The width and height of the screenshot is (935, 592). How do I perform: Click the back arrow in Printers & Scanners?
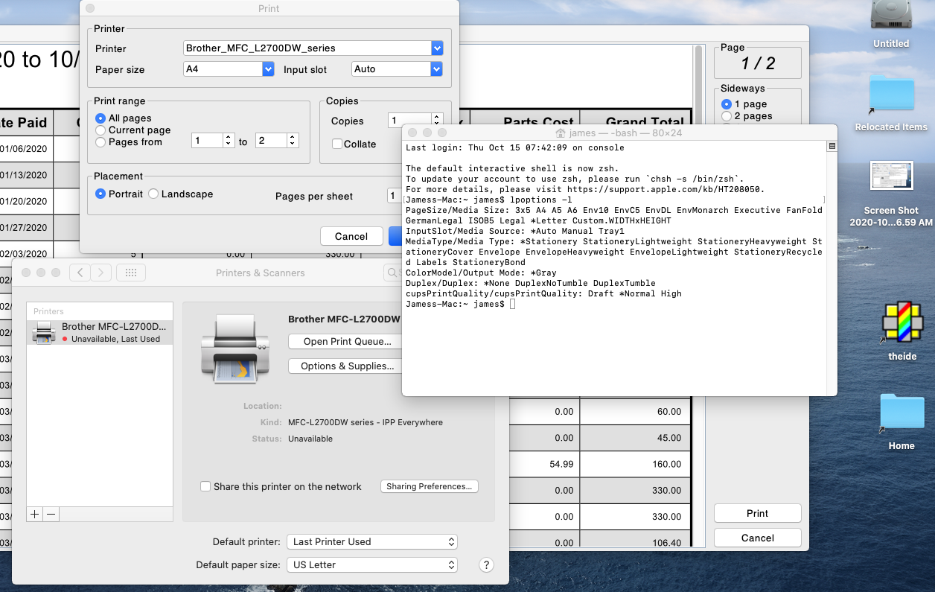80,273
